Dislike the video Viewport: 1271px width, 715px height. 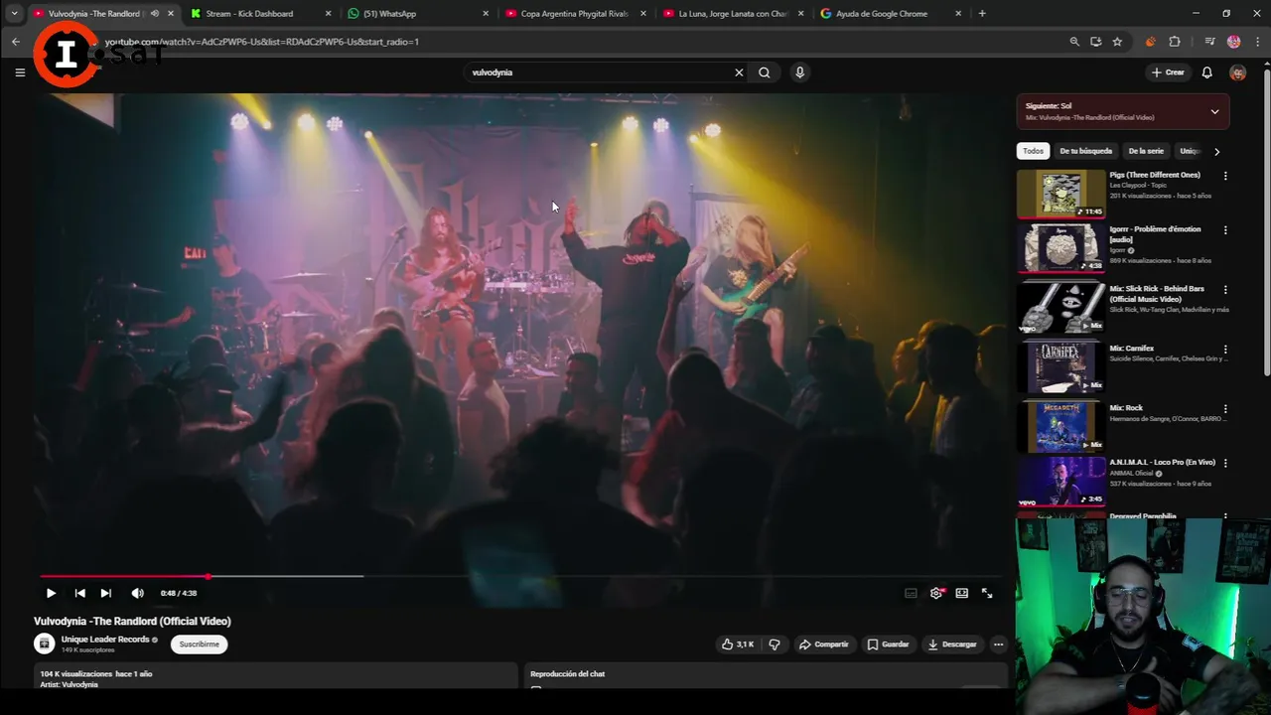(x=775, y=644)
